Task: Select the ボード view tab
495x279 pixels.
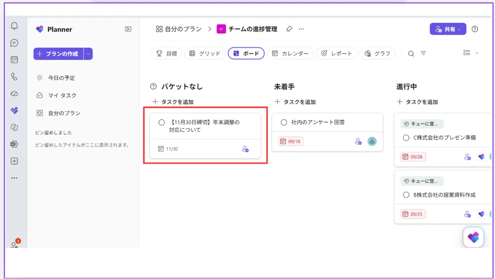Action: (246, 54)
